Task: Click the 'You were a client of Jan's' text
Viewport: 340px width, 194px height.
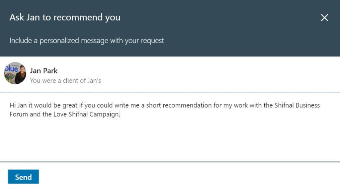Action: [x=65, y=80]
